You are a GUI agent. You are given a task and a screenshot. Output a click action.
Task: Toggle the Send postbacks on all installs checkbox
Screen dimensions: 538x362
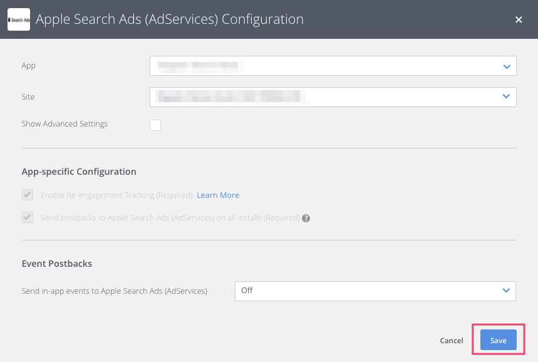28,218
